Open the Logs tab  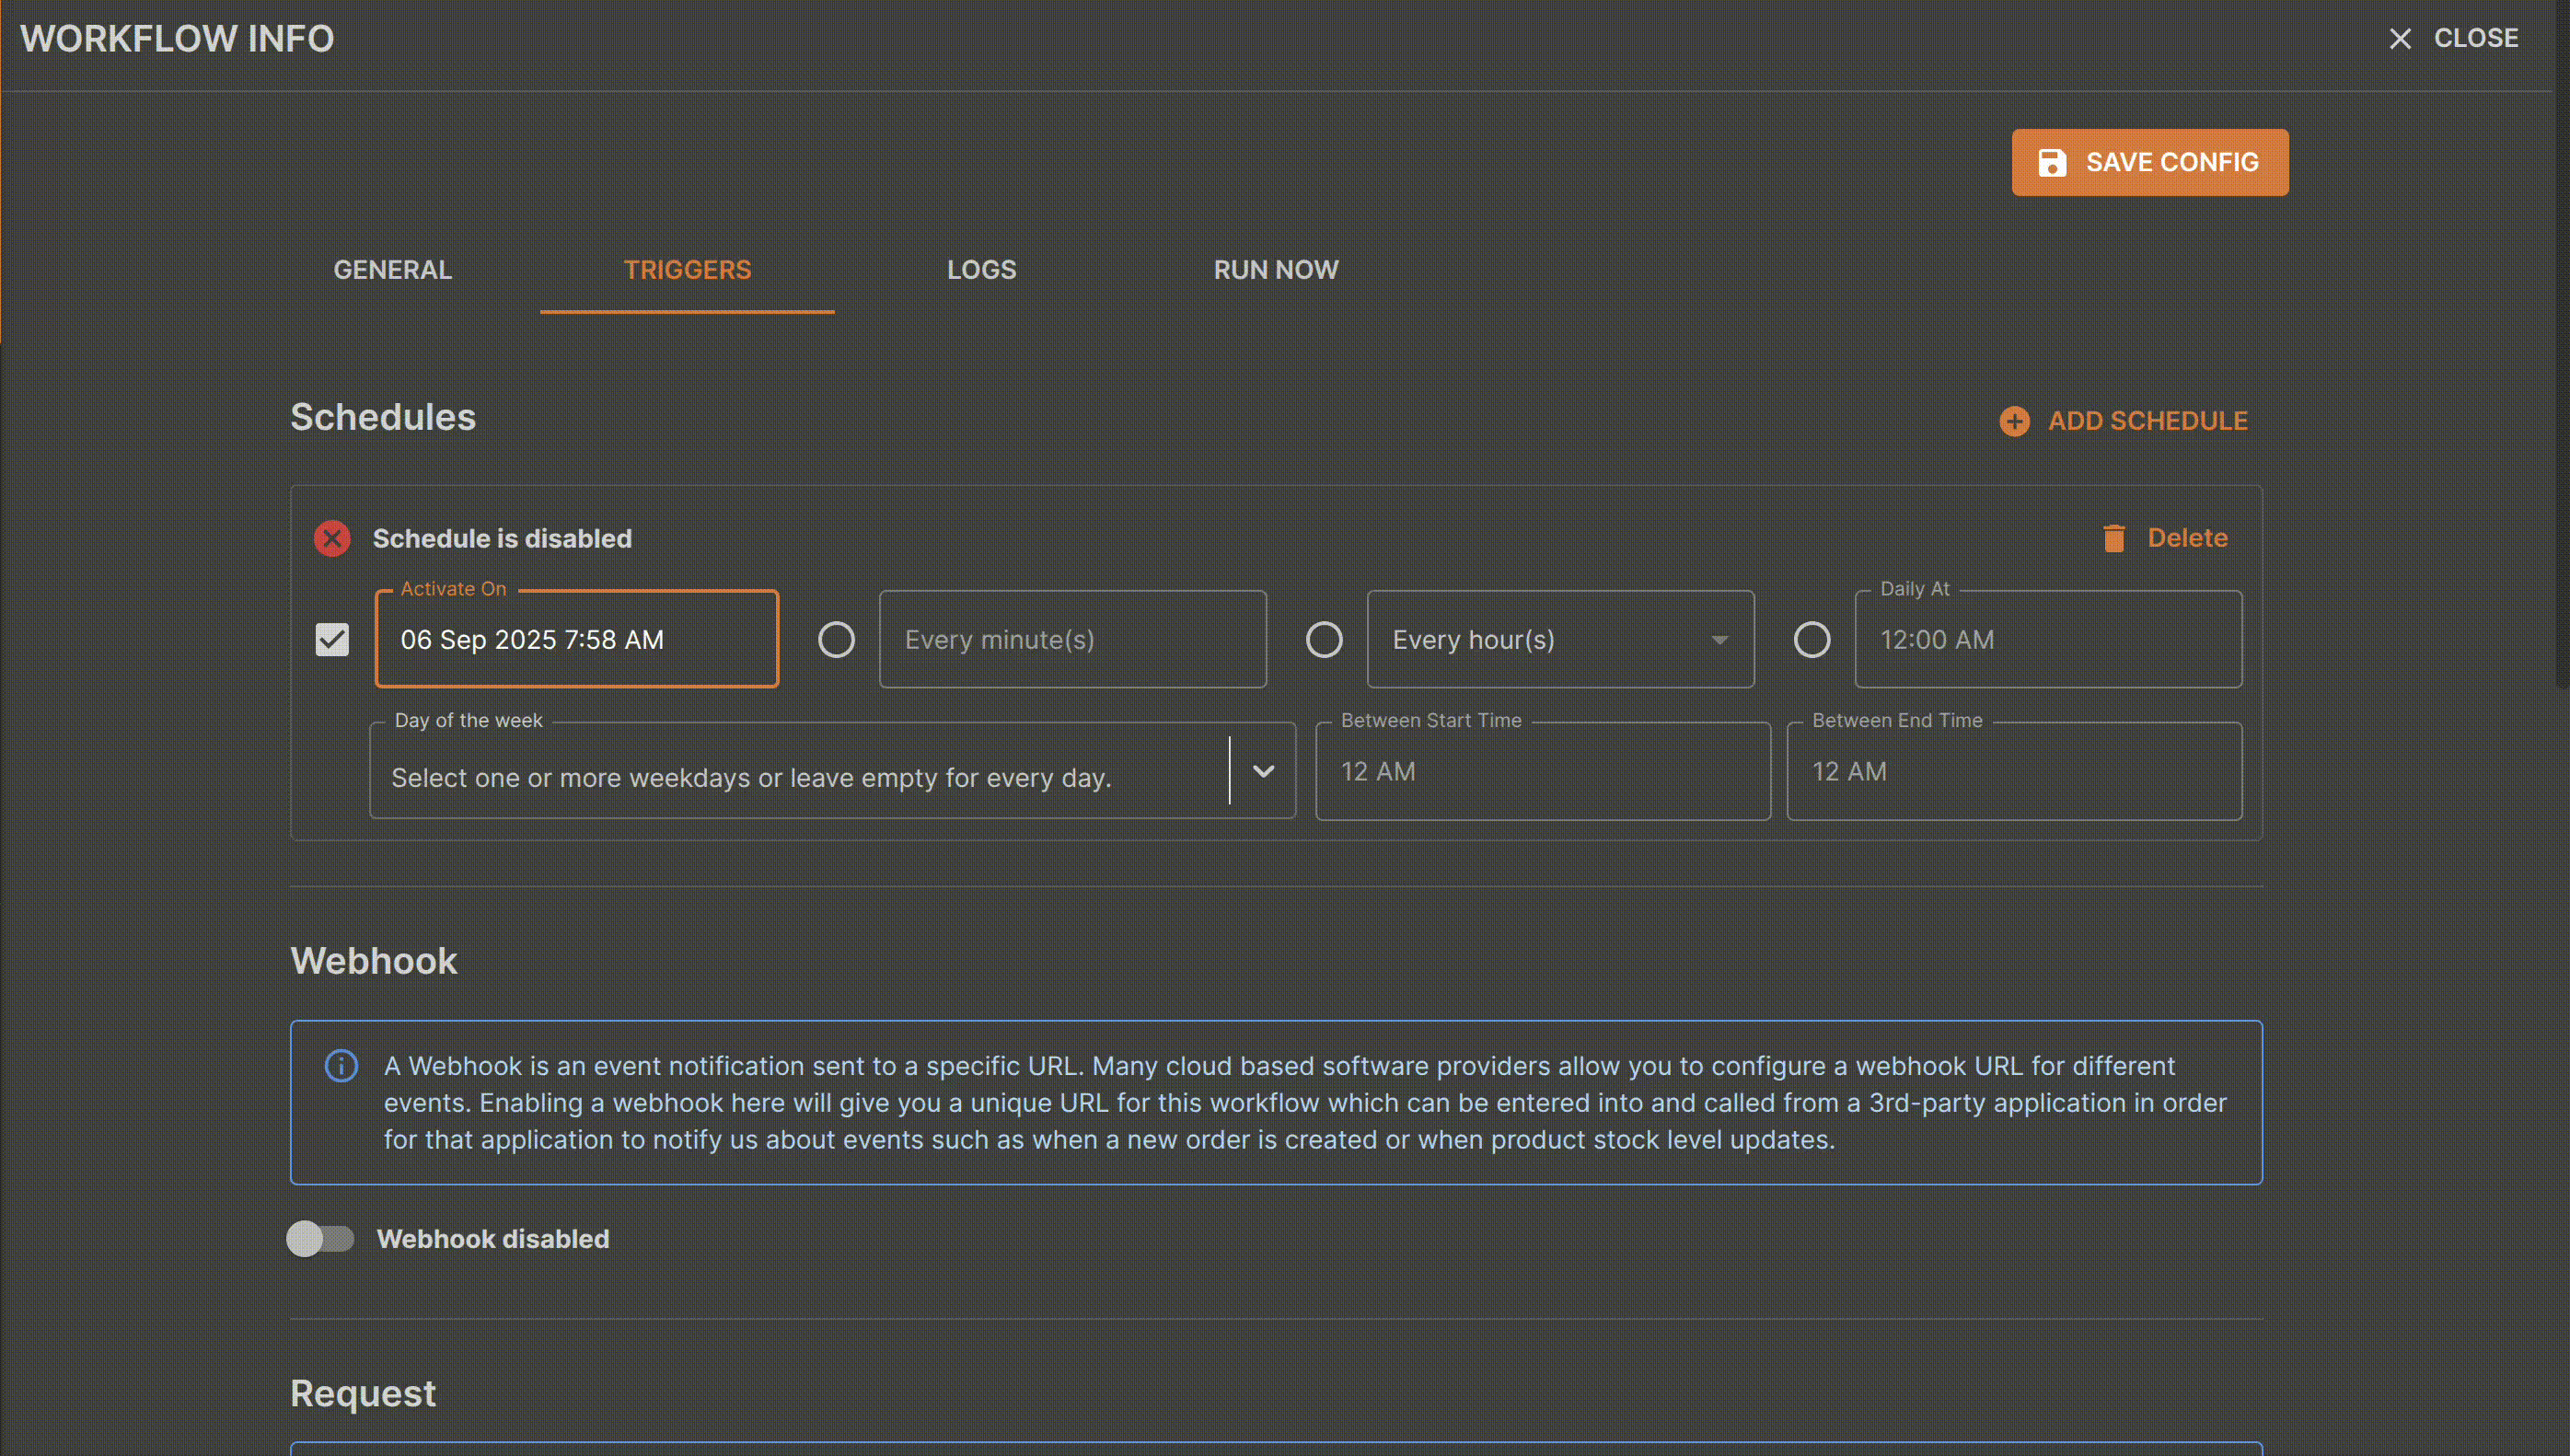[981, 270]
